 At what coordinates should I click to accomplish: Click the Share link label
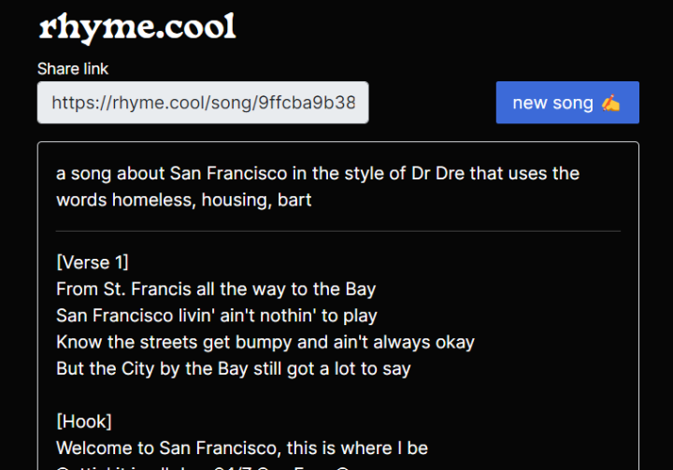coord(73,68)
